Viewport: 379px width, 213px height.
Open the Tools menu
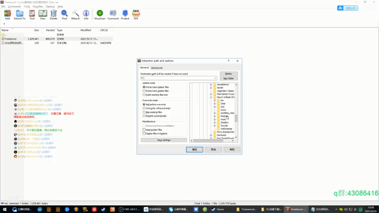click(x=27, y=7)
